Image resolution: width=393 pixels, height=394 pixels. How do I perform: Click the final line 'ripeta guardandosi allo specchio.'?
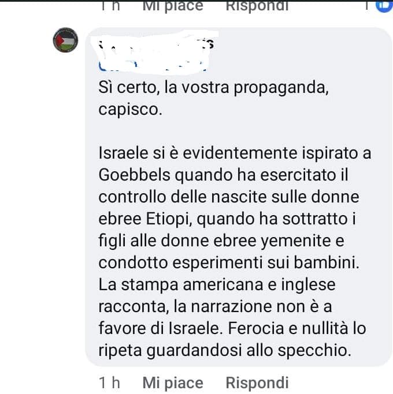(x=225, y=351)
